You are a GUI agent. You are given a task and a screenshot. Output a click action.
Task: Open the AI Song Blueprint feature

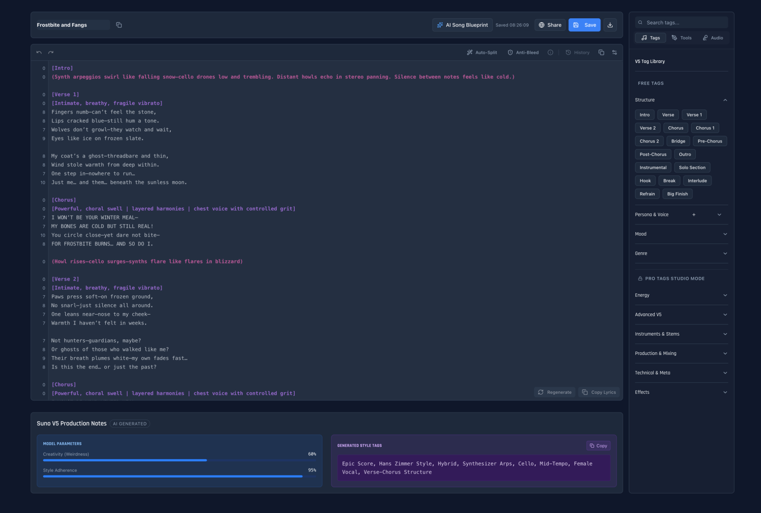[462, 25]
